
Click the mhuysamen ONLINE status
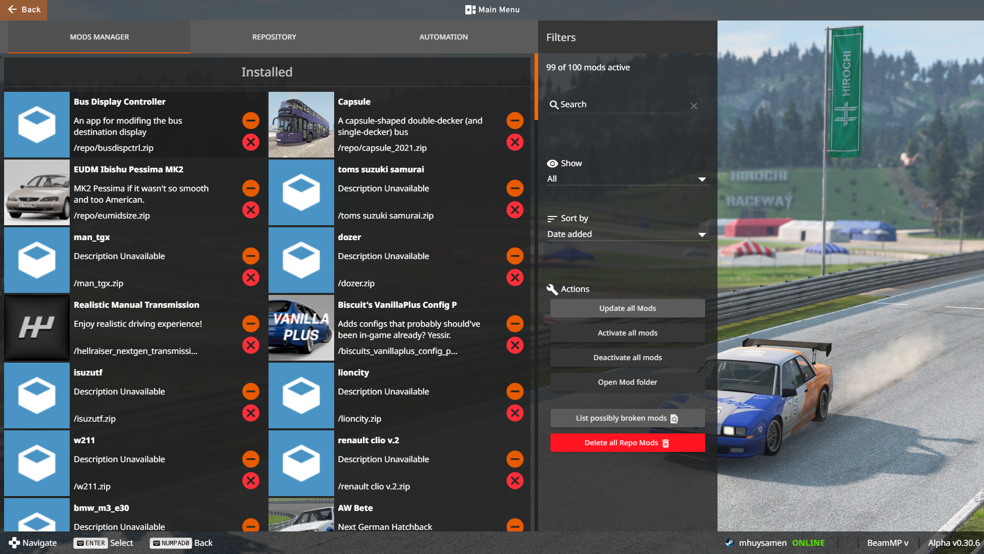pyautogui.click(x=775, y=543)
